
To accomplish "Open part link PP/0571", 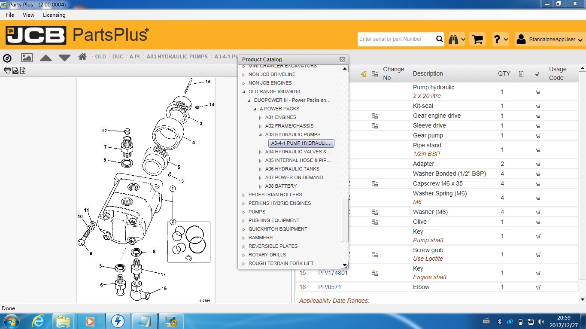I will pos(329,287).
